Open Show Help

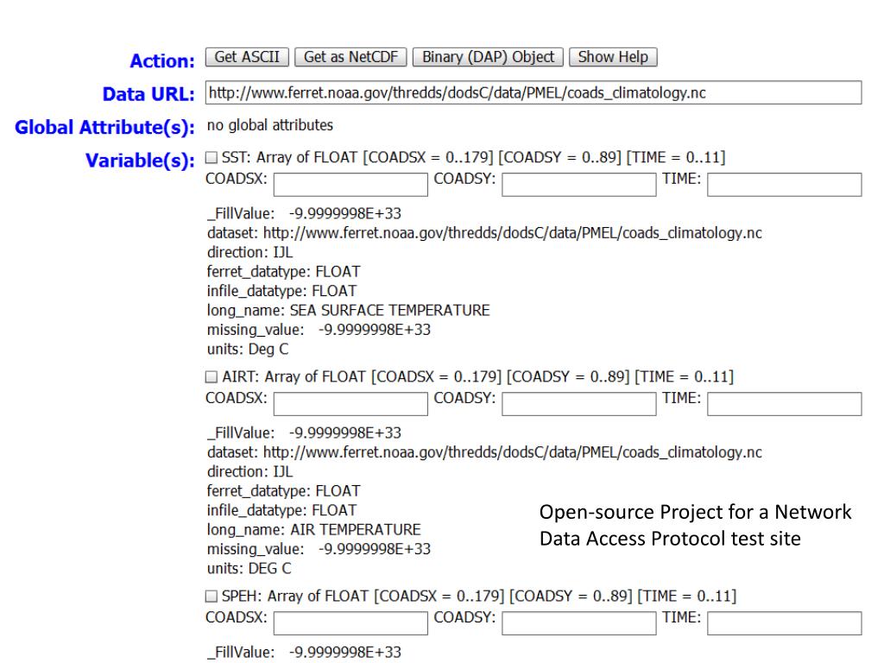click(613, 57)
